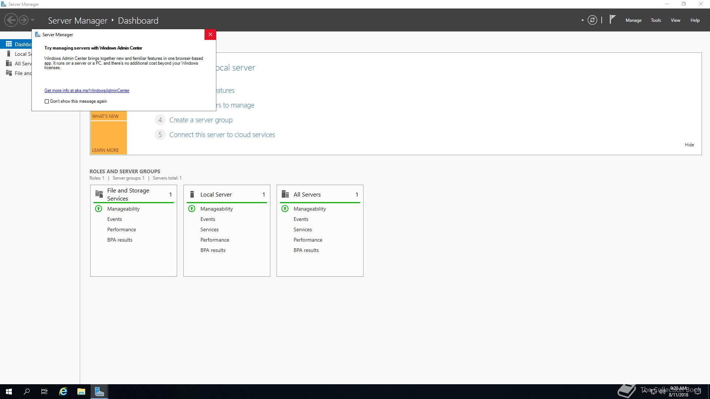Click the network tray icon
This screenshot has height=399, width=710.
[x=653, y=392]
